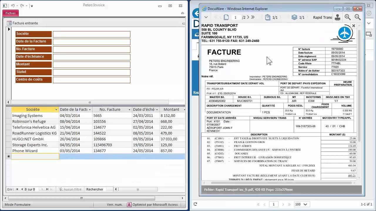
Task: Select the Telefonica Helvetica AG cell
Action: click(x=35, y=127)
